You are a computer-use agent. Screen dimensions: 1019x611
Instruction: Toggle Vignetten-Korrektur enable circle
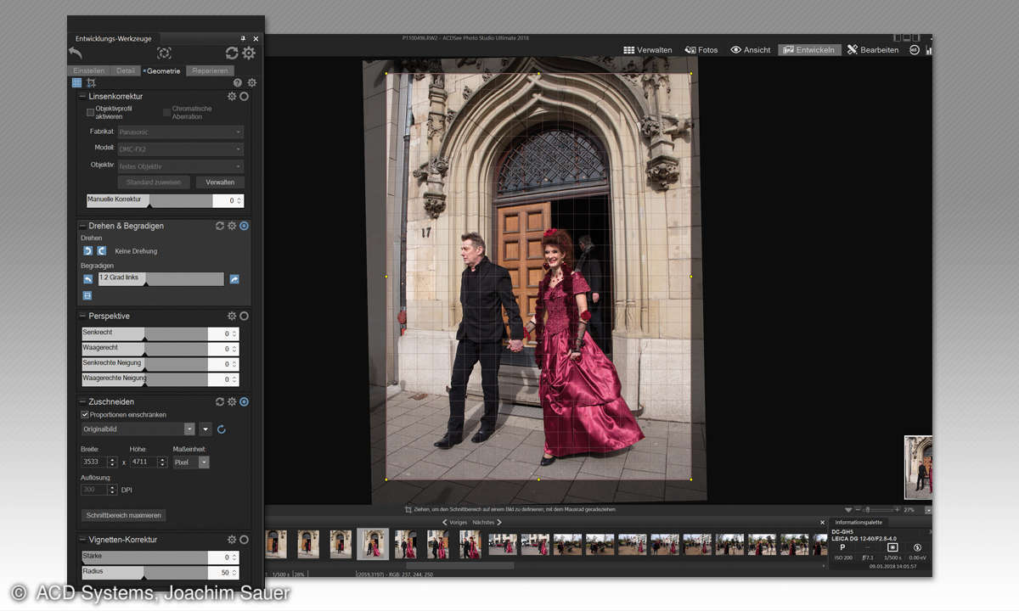[x=244, y=540]
